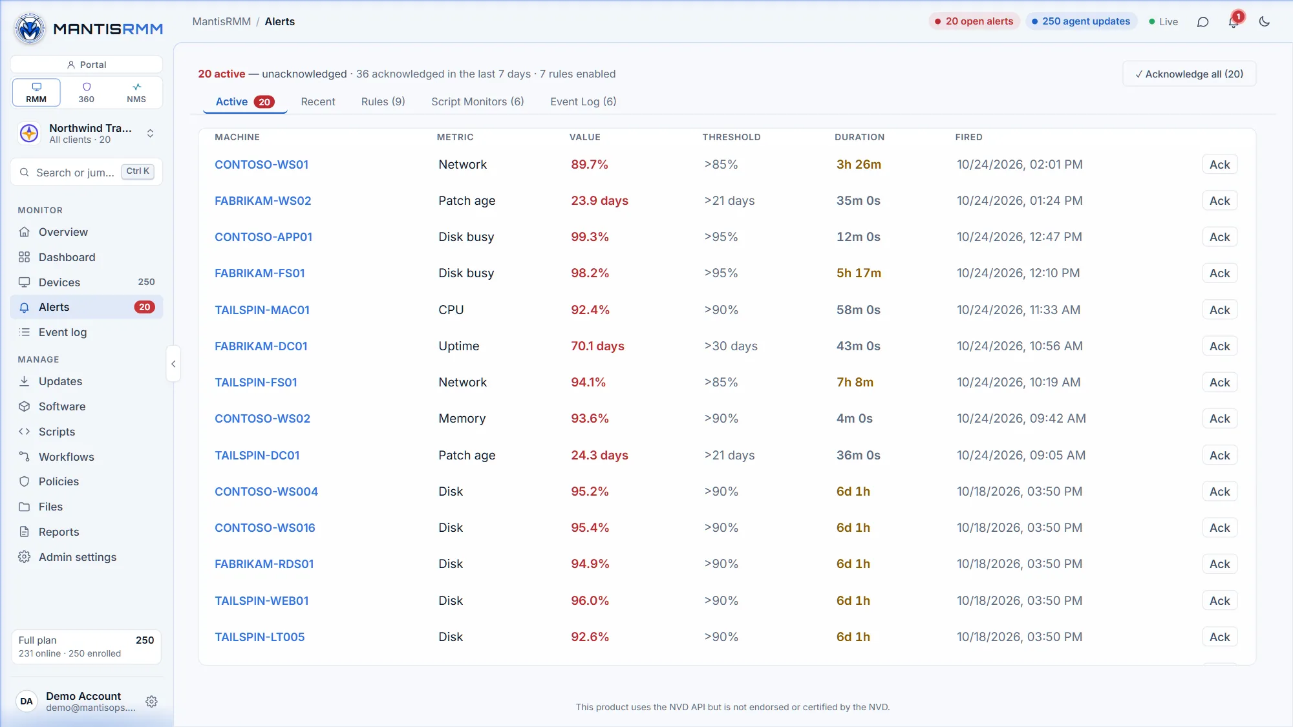Click Acknowledge all (20) button

click(1190, 74)
